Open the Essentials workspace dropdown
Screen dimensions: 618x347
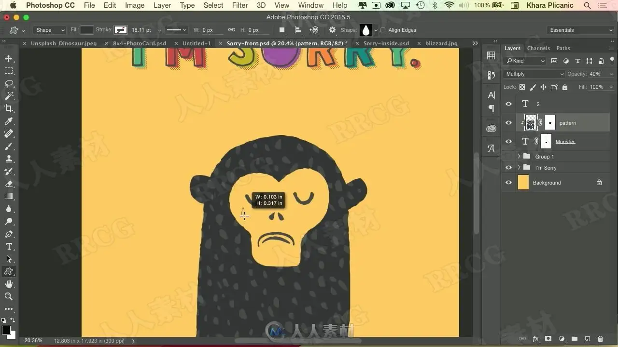(x=581, y=30)
